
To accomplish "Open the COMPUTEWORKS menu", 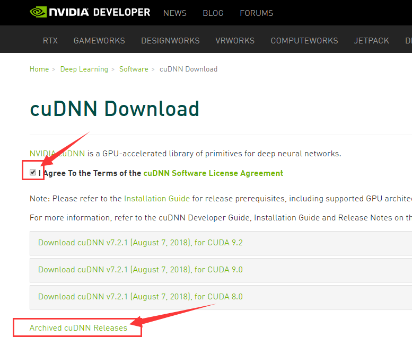I will click(x=304, y=41).
